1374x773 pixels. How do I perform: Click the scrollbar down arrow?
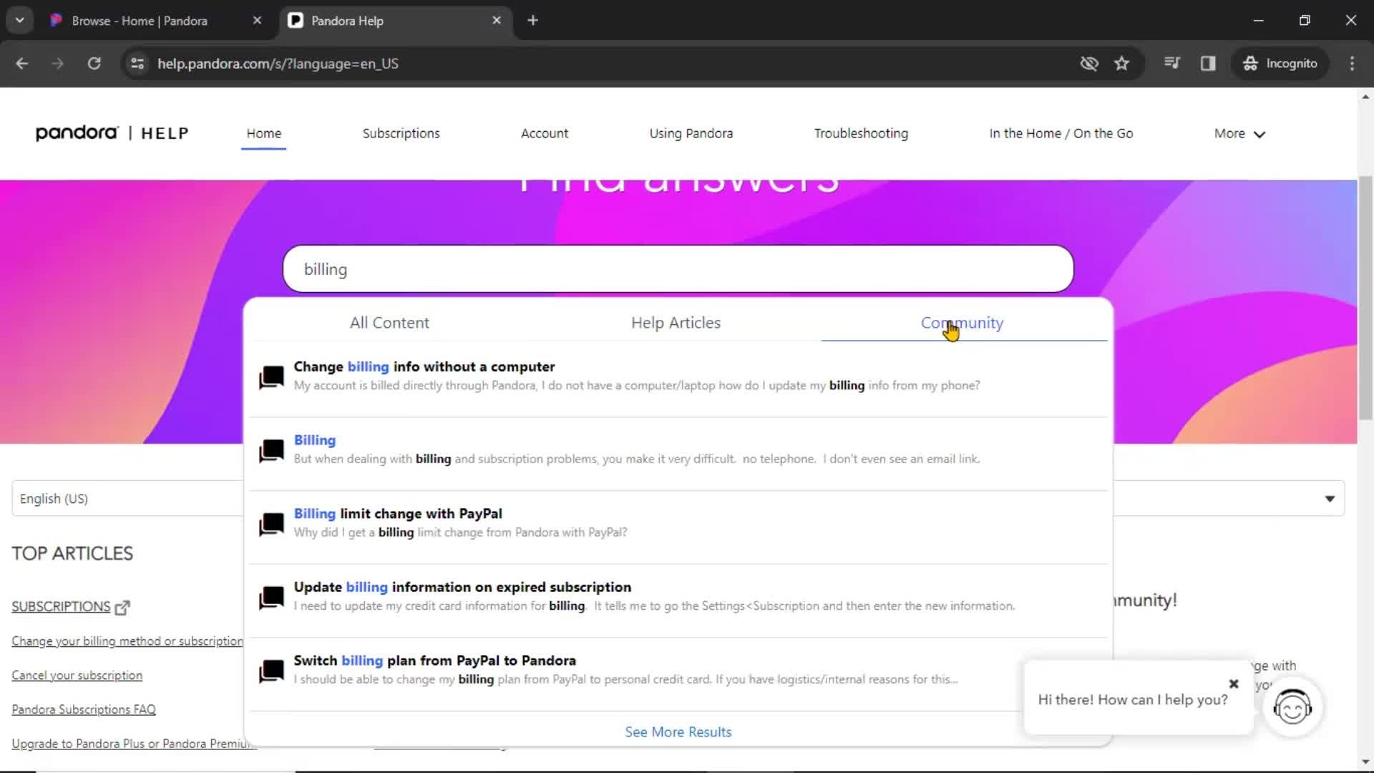1365,762
